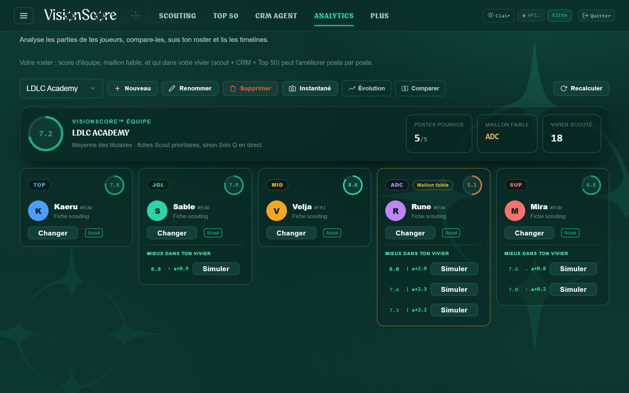629x393 pixels.
Task: Click the trash icon on Supprimer
Action: (233, 88)
